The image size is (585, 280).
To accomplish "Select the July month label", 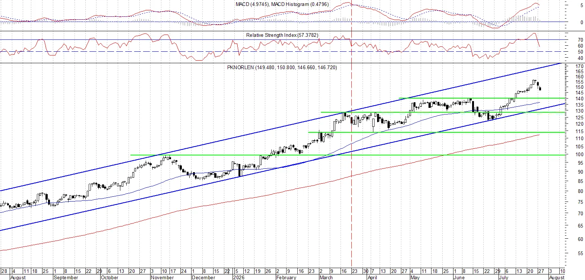I will click(x=503, y=277).
